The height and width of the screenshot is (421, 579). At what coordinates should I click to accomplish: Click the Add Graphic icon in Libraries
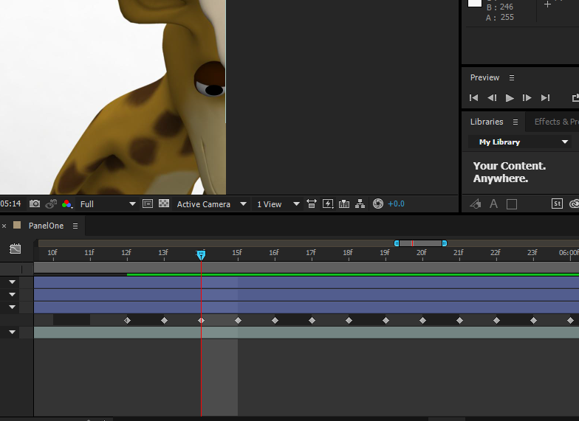click(x=476, y=203)
